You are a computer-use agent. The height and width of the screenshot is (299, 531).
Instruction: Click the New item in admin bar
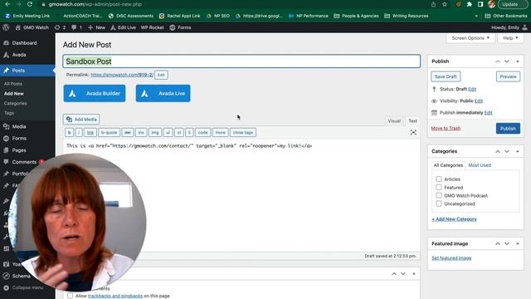tap(97, 27)
